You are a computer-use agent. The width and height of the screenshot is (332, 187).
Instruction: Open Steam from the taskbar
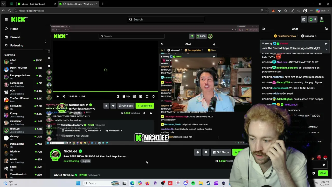tap(208, 183)
